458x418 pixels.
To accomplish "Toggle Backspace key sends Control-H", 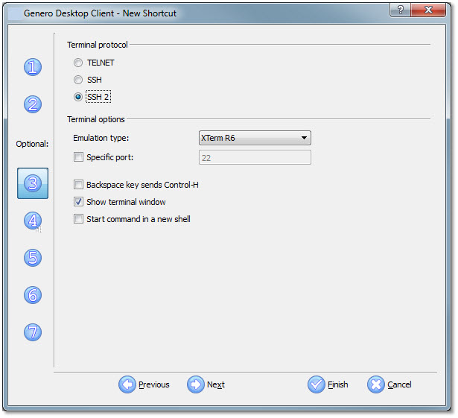I will (78, 185).
